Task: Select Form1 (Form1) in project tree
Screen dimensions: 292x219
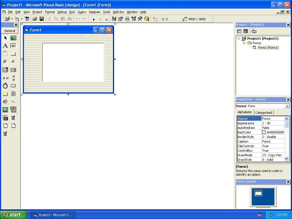Action: coord(268,48)
